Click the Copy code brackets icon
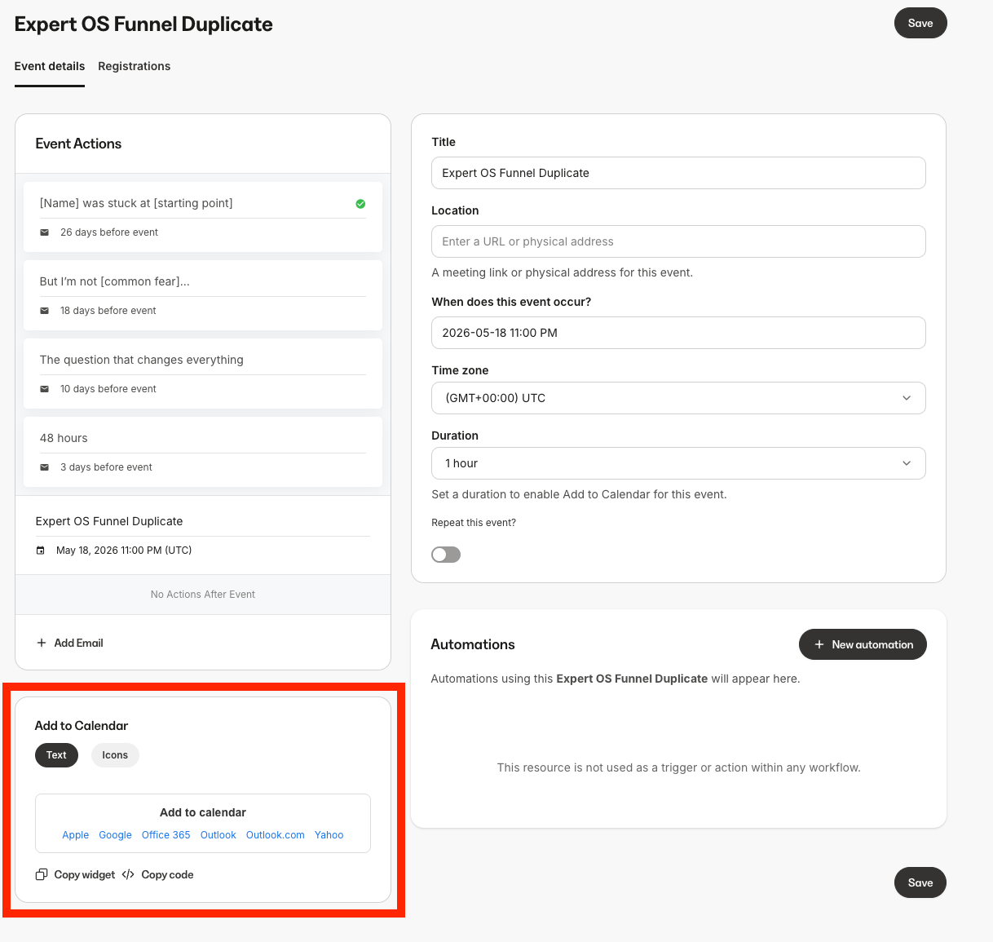This screenshot has width=993, height=942. [x=128, y=874]
